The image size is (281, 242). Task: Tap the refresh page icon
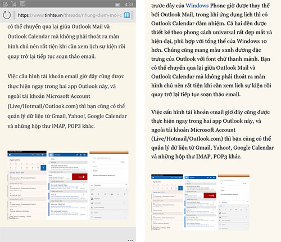[x=7, y=15]
